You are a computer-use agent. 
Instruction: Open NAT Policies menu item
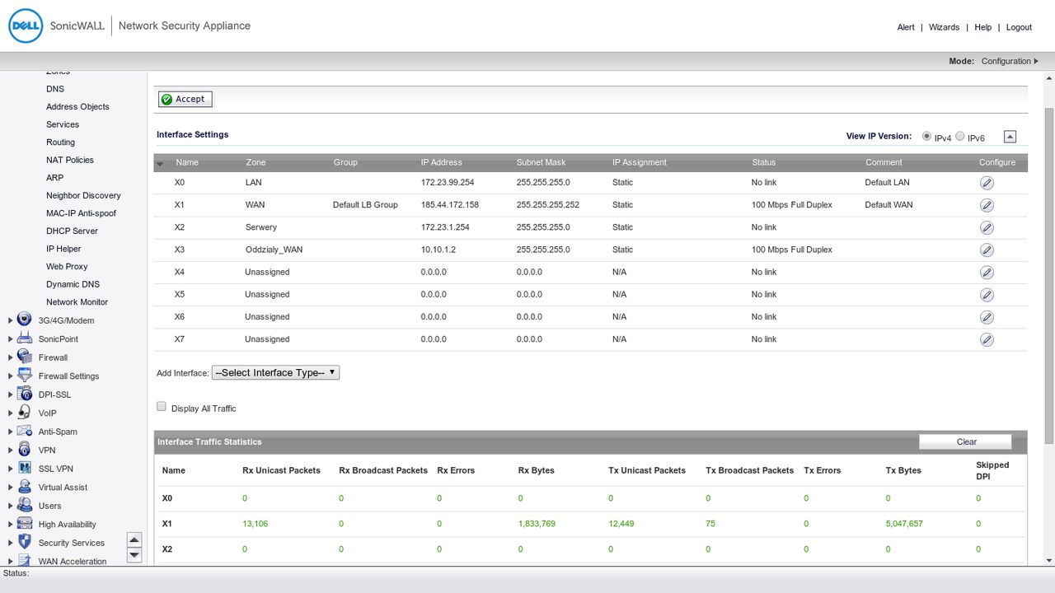70,160
